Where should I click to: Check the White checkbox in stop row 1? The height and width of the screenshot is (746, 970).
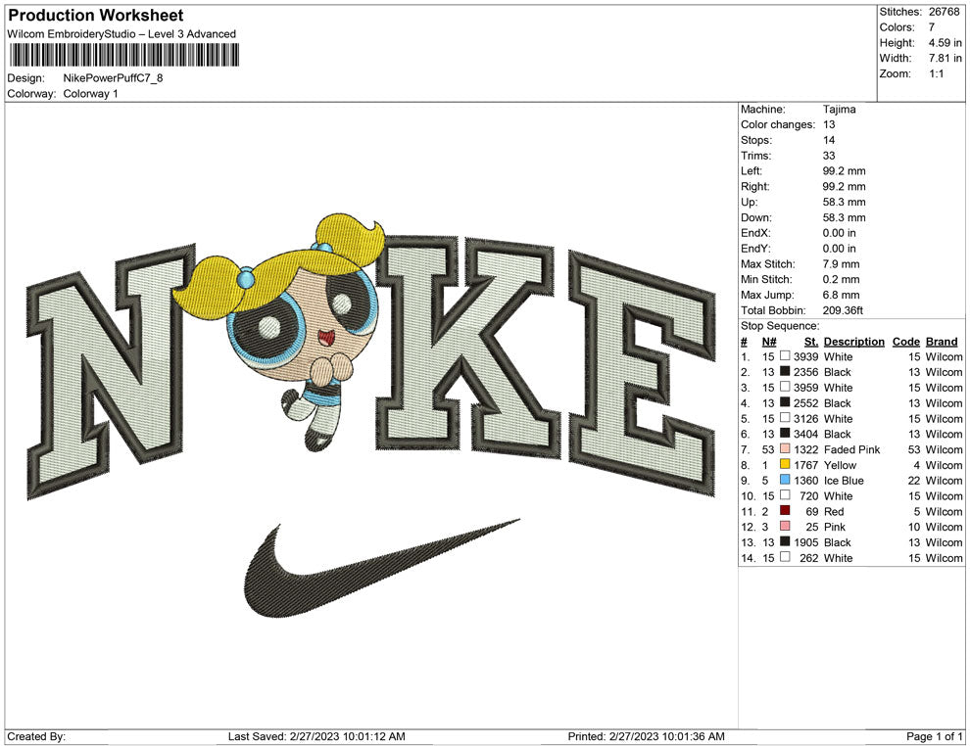click(785, 356)
